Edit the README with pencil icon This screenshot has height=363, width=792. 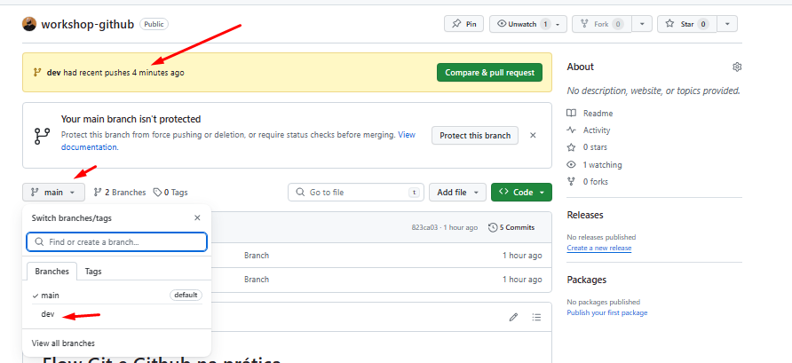point(514,317)
